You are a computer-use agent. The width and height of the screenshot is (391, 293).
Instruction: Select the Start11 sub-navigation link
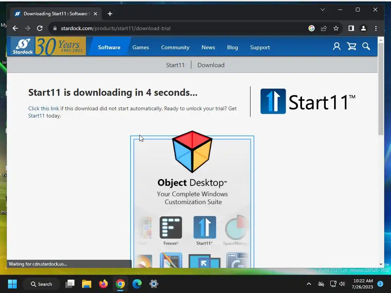(x=175, y=65)
